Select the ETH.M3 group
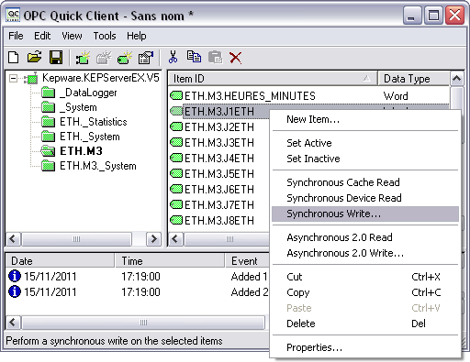The height and width of the screenshot is (362, 470). (81, 151)
